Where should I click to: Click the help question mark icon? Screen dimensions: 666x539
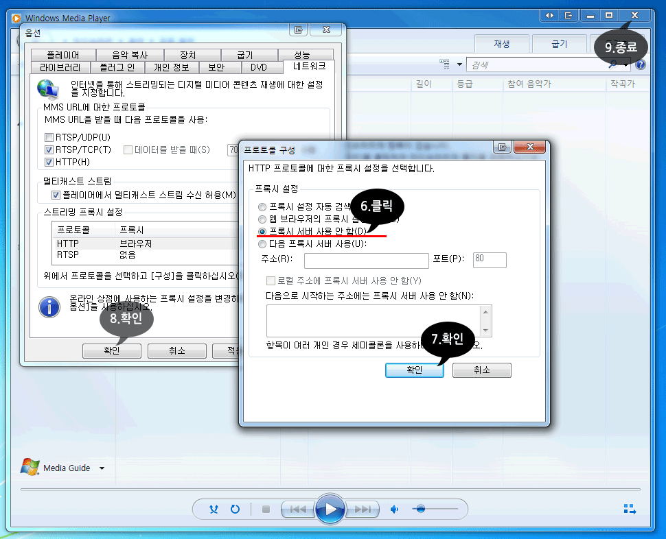click(x=641, y=64)
